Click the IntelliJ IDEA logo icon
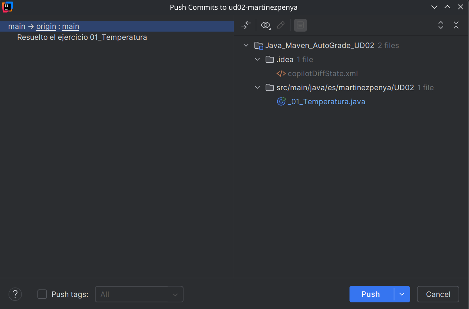 tap(7, 7)
